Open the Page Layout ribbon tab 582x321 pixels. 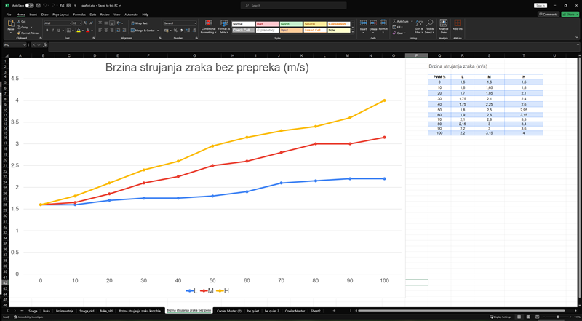click(60, 14)
